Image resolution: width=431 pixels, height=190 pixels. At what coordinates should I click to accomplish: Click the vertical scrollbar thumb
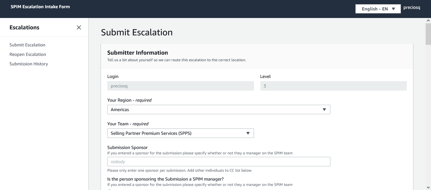pos(428,34)
